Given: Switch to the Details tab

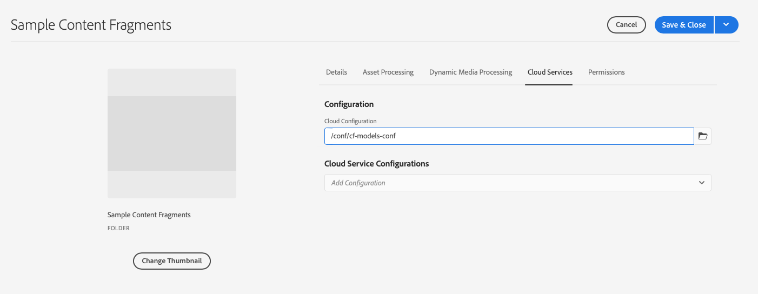Looking at the screenshot, I should click(336, 72).
